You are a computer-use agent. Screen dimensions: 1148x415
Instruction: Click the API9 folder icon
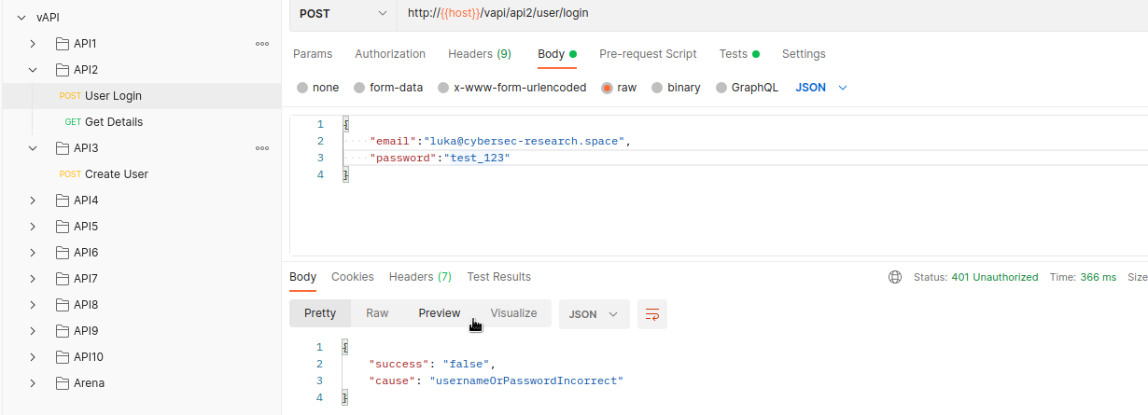(63, 331)
